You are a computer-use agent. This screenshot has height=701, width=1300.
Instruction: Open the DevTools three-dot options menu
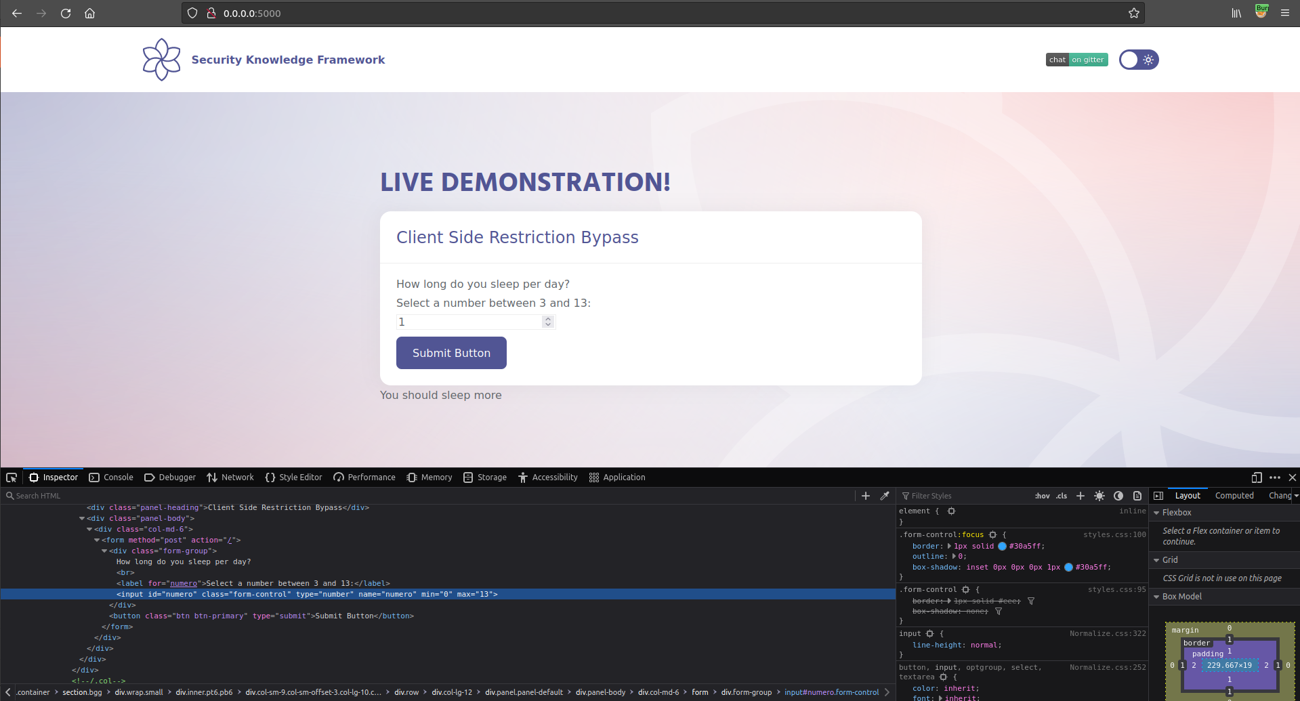point(1275,477)
